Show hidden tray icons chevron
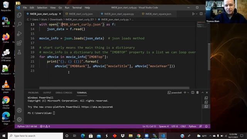 pyautogui.click(x=210, y=136)
